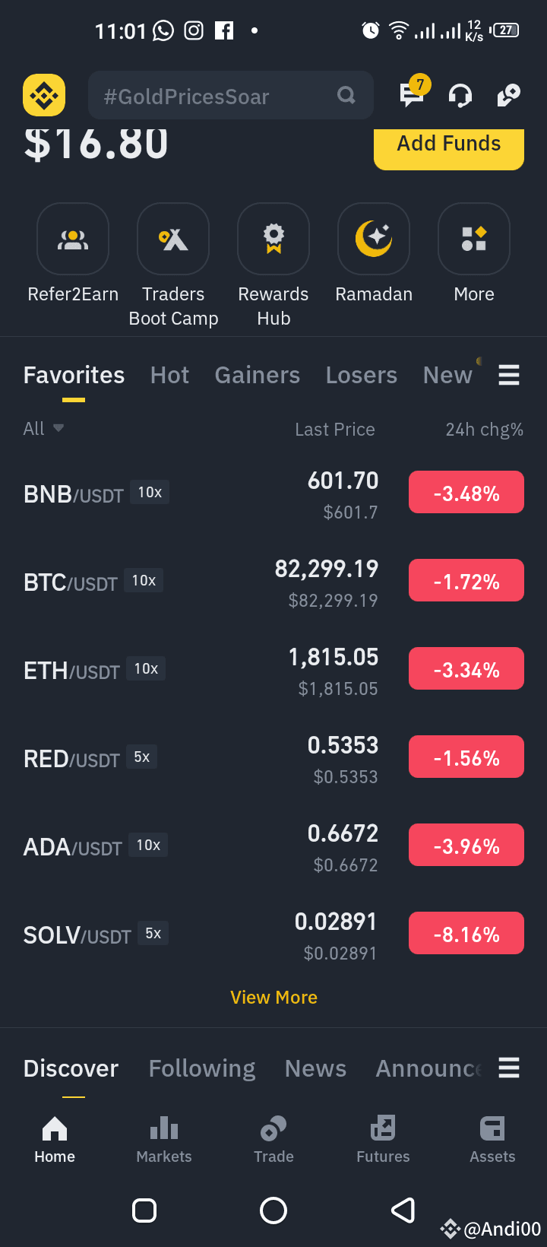Open the View More link

(273, 997)
